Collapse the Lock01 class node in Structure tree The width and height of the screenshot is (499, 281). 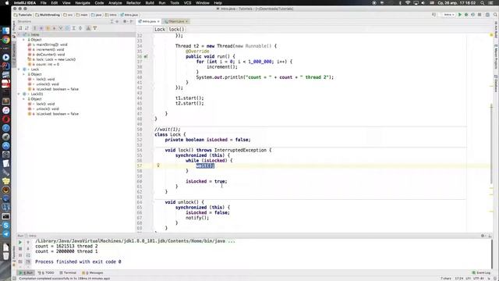pos(19,94)
